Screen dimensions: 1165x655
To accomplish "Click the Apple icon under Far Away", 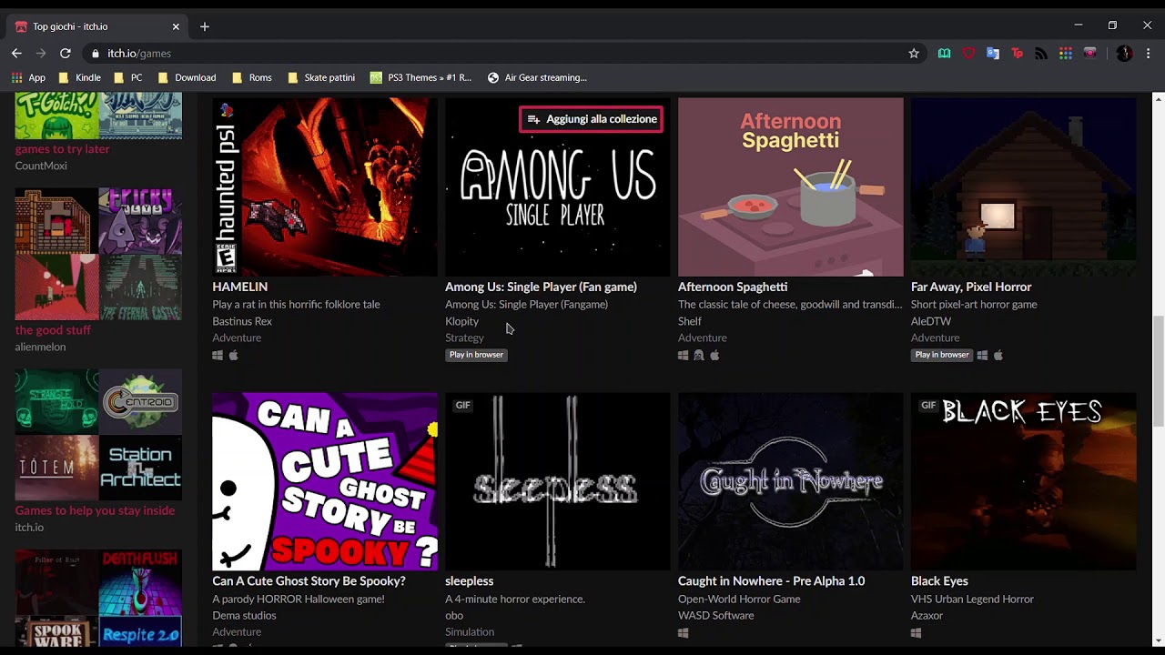I will pos(998,356).
